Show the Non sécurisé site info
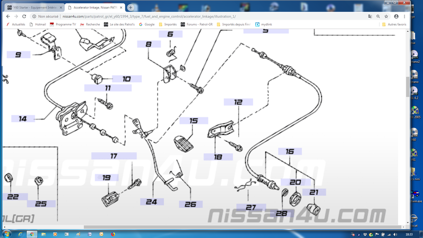Image resolution: width=423 pixels, height=238 pixels. 45,16
